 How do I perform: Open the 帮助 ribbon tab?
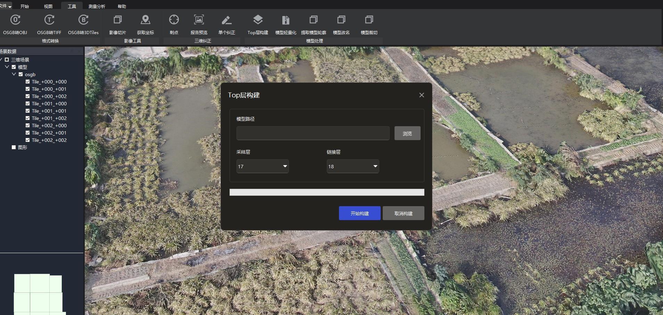click(x=122, y=6)
